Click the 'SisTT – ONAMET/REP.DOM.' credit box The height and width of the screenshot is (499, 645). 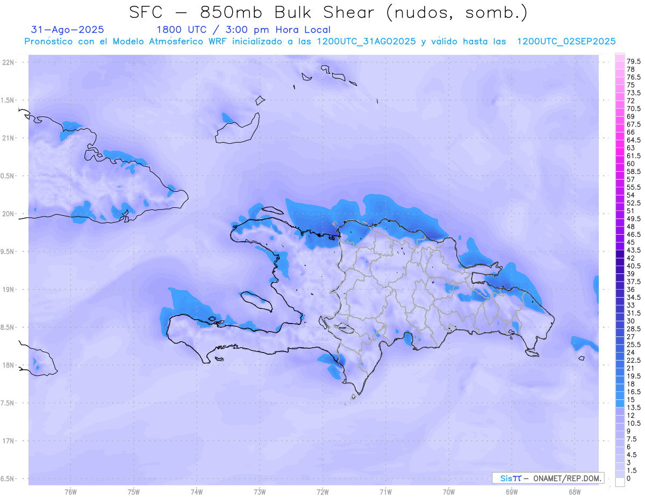pyautogui.click(x=548, y=478)
